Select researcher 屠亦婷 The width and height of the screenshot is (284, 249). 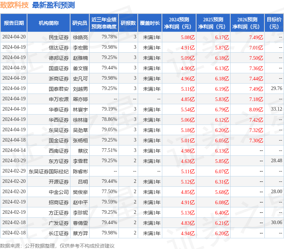[80, 99]
